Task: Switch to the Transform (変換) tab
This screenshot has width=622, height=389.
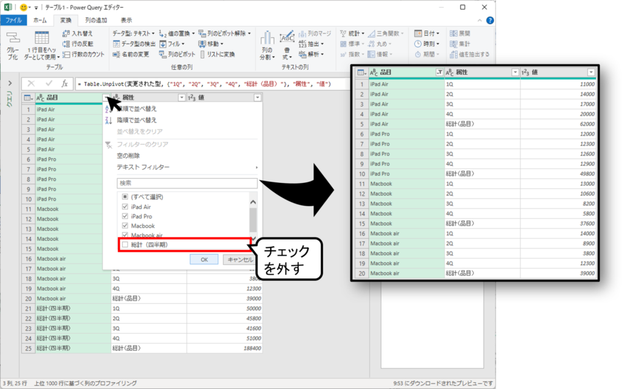Action: (66, 20)
